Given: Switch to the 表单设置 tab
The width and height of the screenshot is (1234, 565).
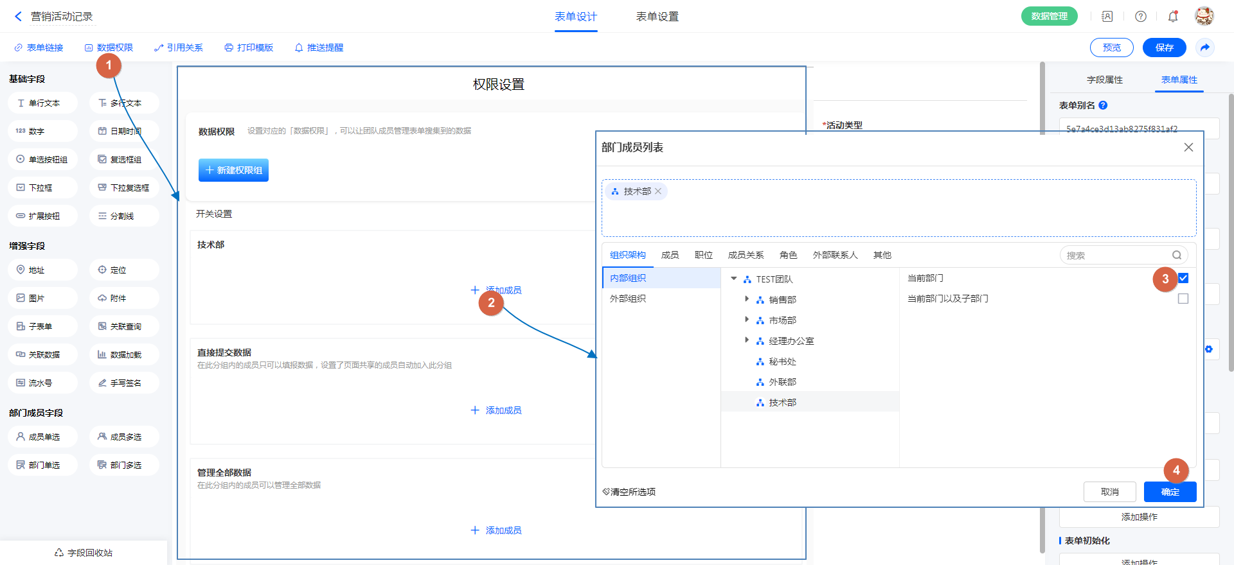Looking at the screenshot, I should pyautogui.click(x=657, y=17).
